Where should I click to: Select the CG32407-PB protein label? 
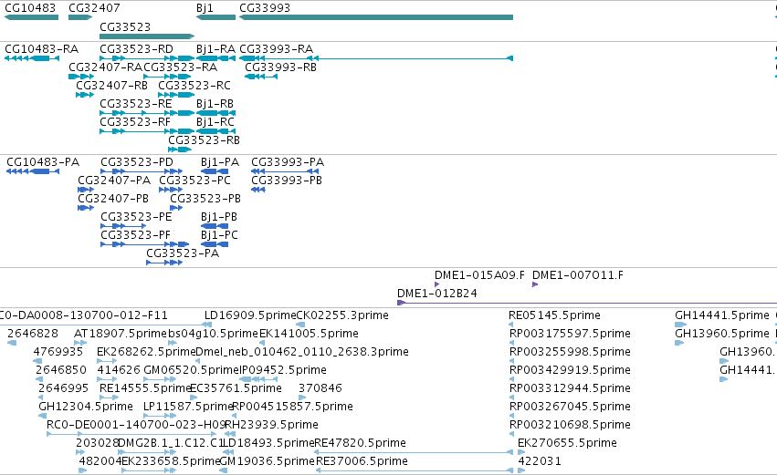(113, 199)
